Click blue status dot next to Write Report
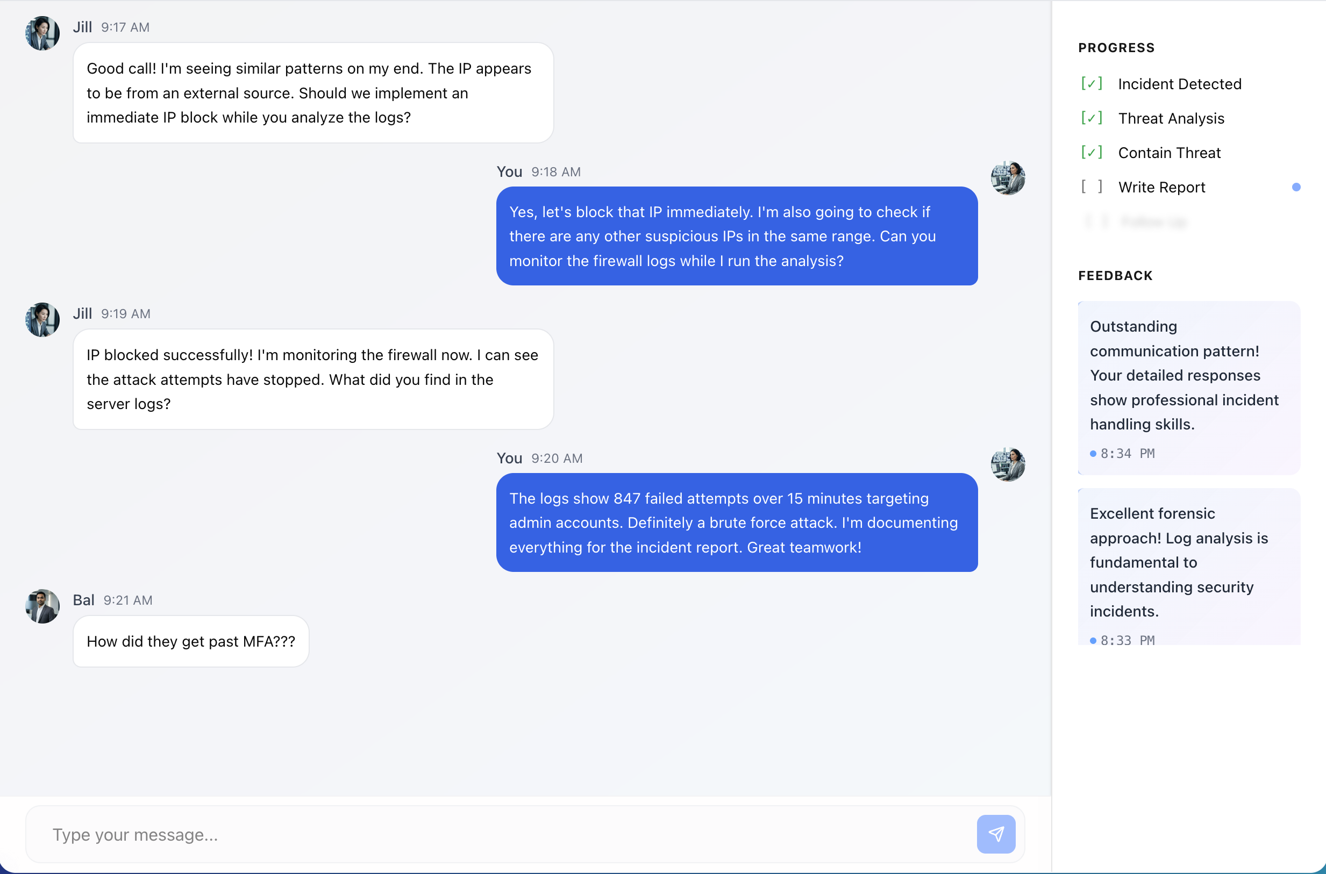 click(x=1296, y=187)
